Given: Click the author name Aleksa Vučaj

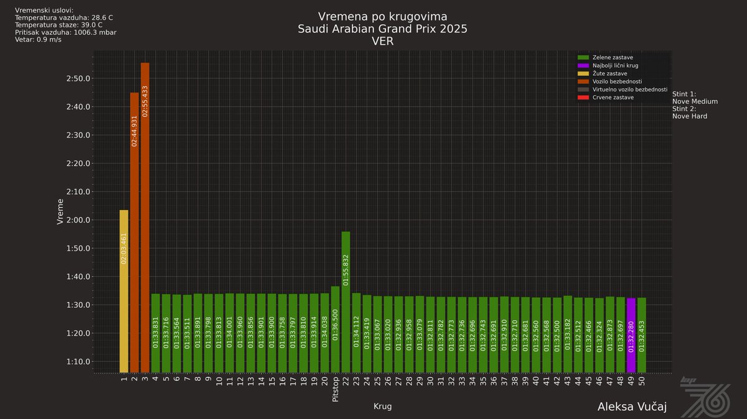Looking at the screenshot, I should point(632,407).
